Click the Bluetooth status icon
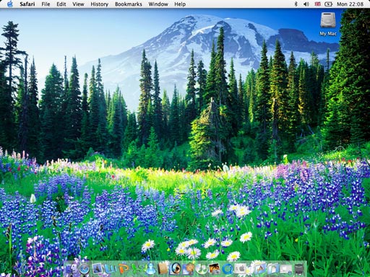This screenshot has width=370, height=277. [296, 4]
